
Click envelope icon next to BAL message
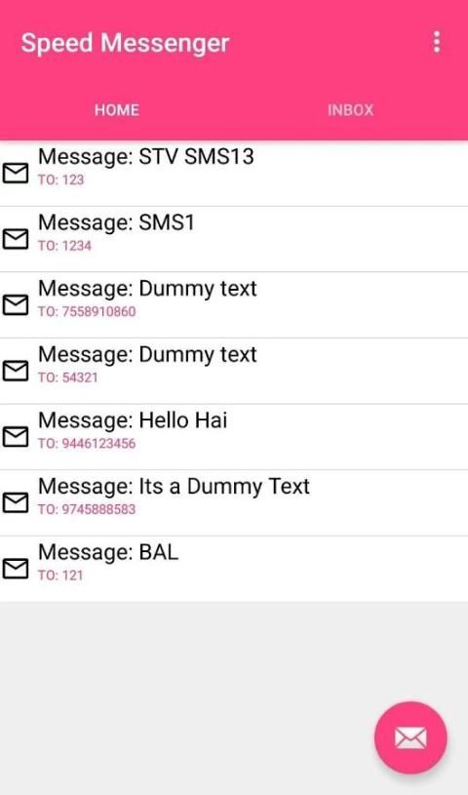click(16, 569)
